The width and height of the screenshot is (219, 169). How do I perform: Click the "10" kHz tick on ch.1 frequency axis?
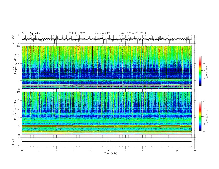19,46
